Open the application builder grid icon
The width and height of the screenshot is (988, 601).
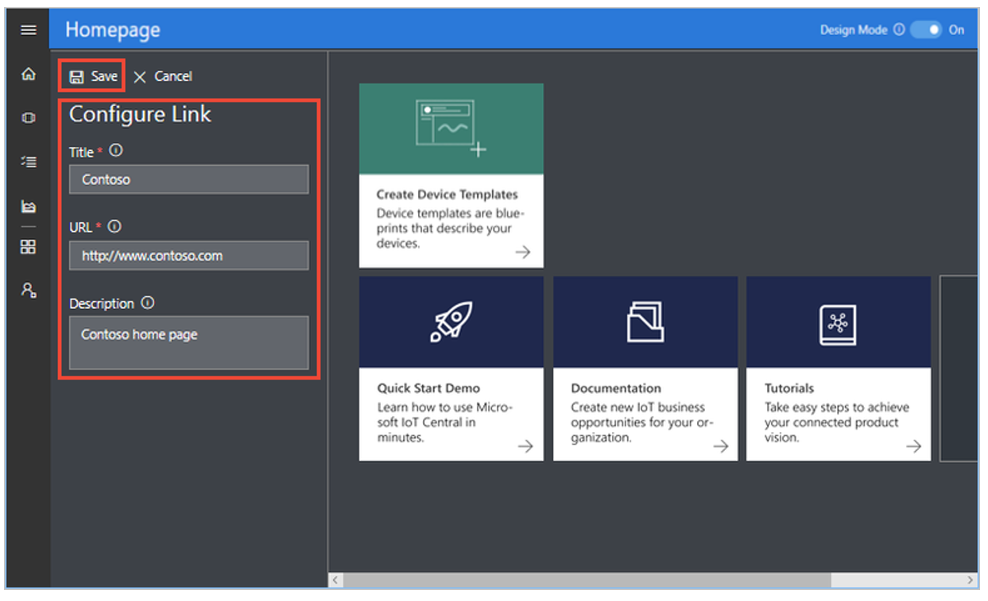29,247
